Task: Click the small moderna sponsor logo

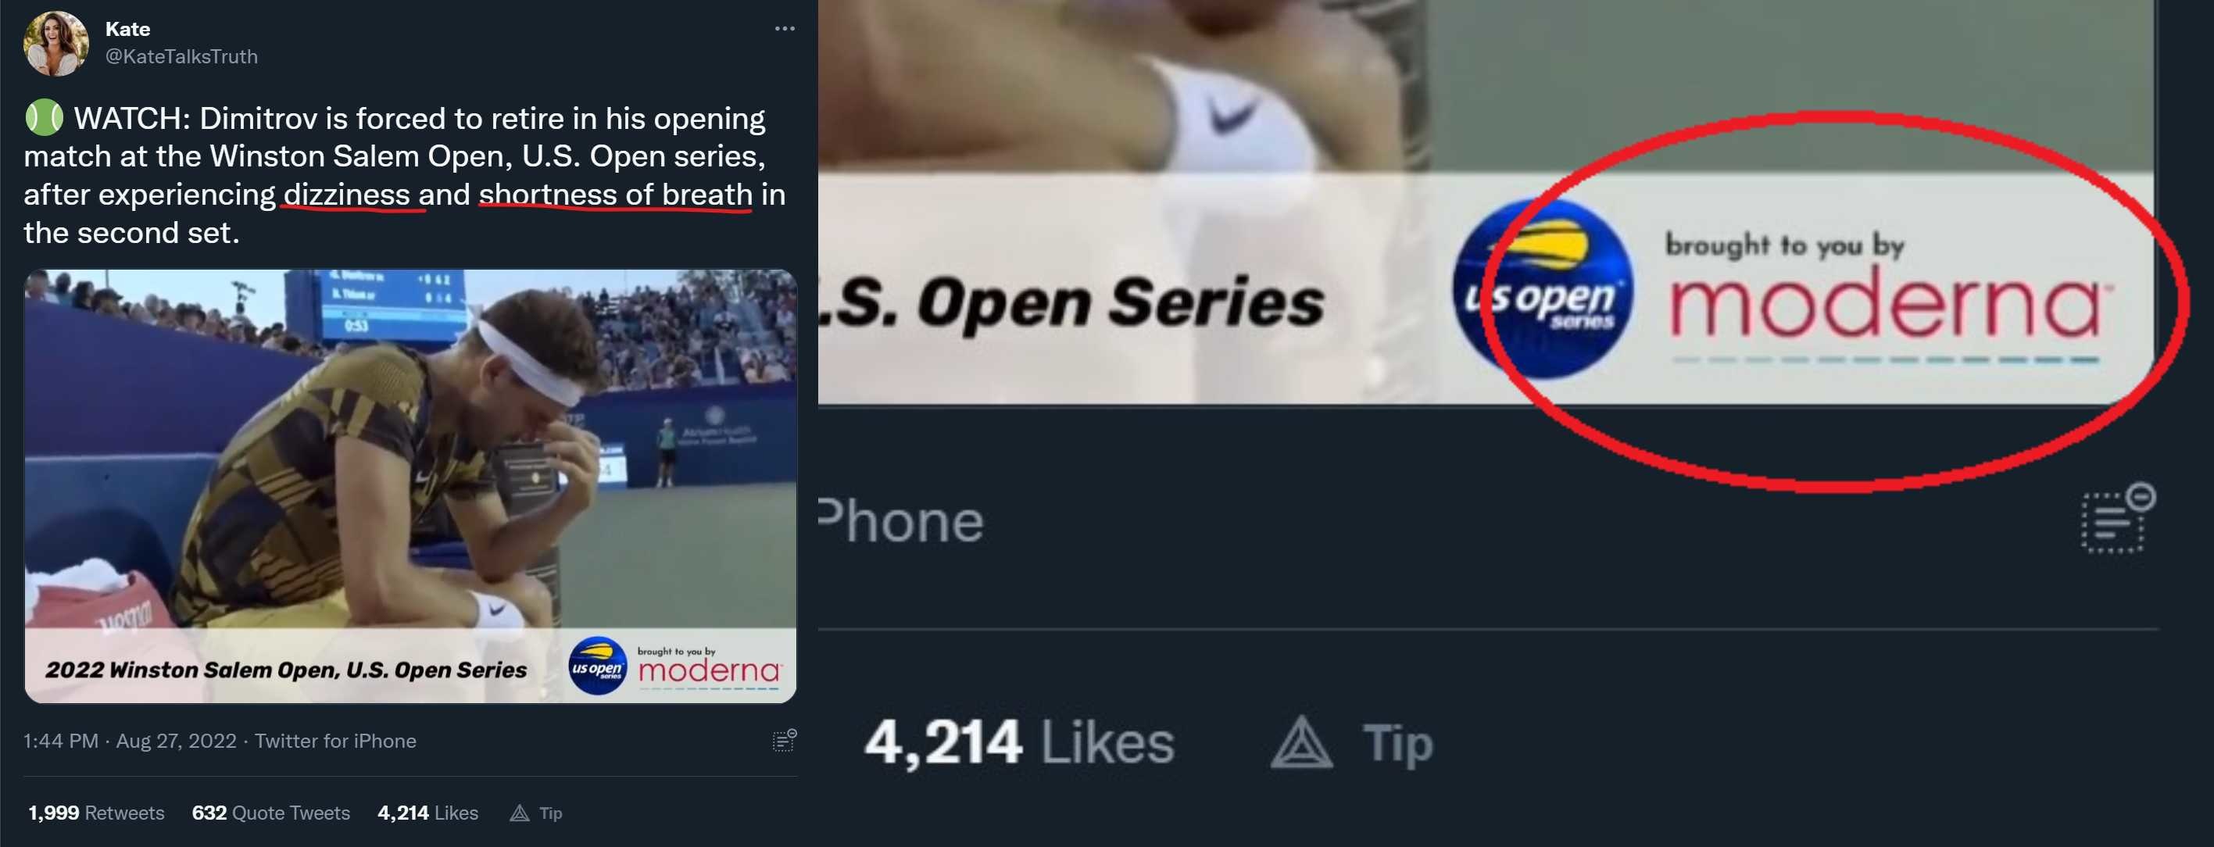Action: click(x=709, y=668)
